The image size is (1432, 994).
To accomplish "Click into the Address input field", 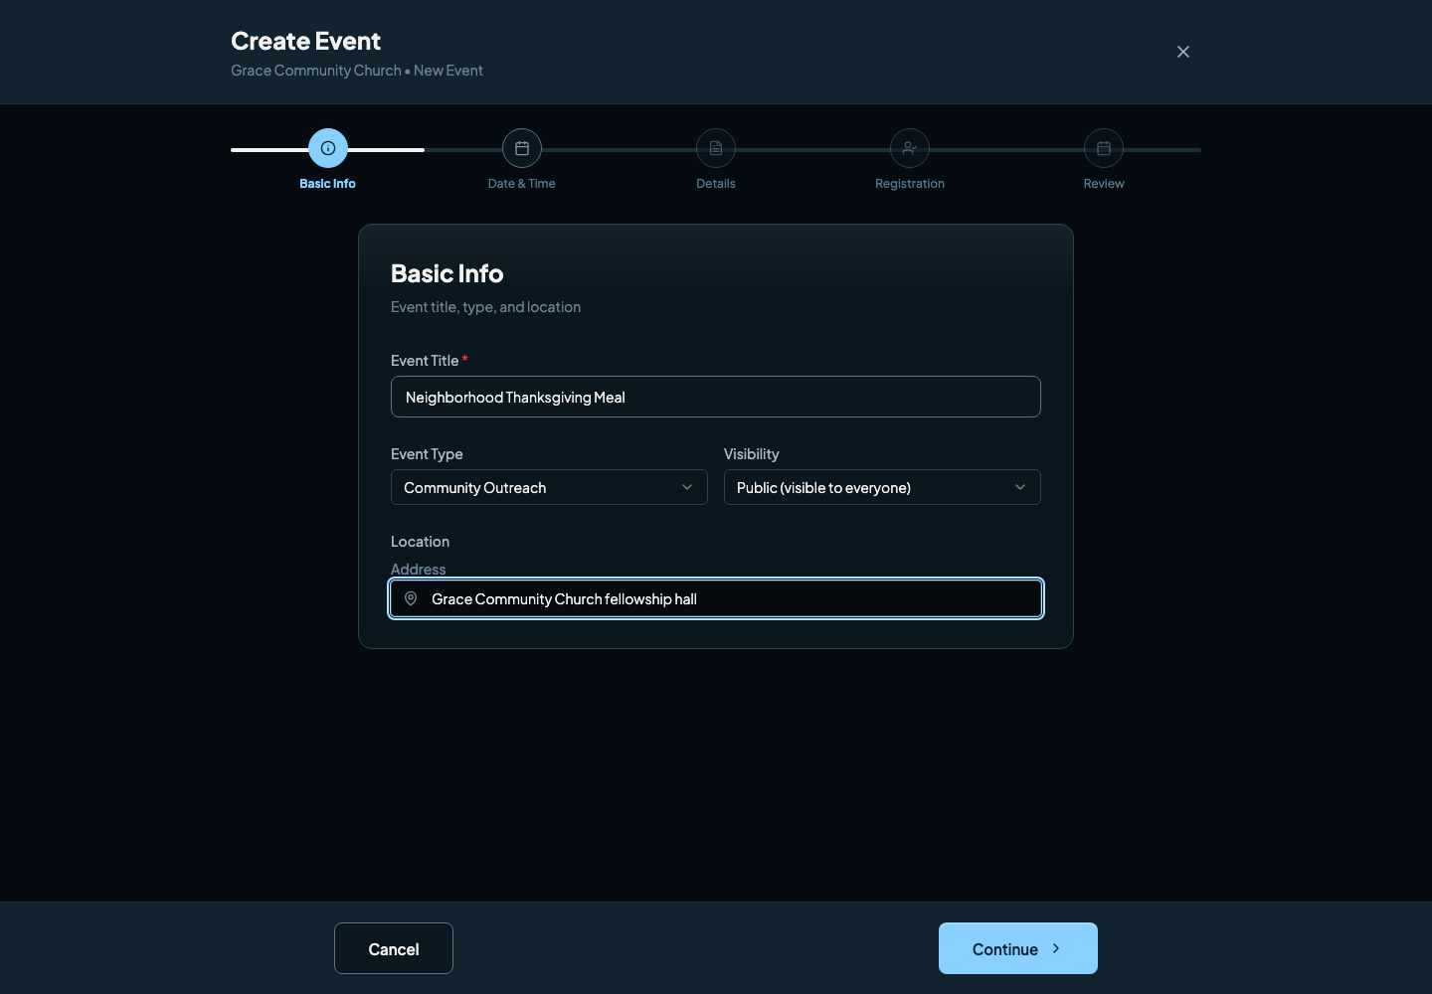I will tap(716, 598).
